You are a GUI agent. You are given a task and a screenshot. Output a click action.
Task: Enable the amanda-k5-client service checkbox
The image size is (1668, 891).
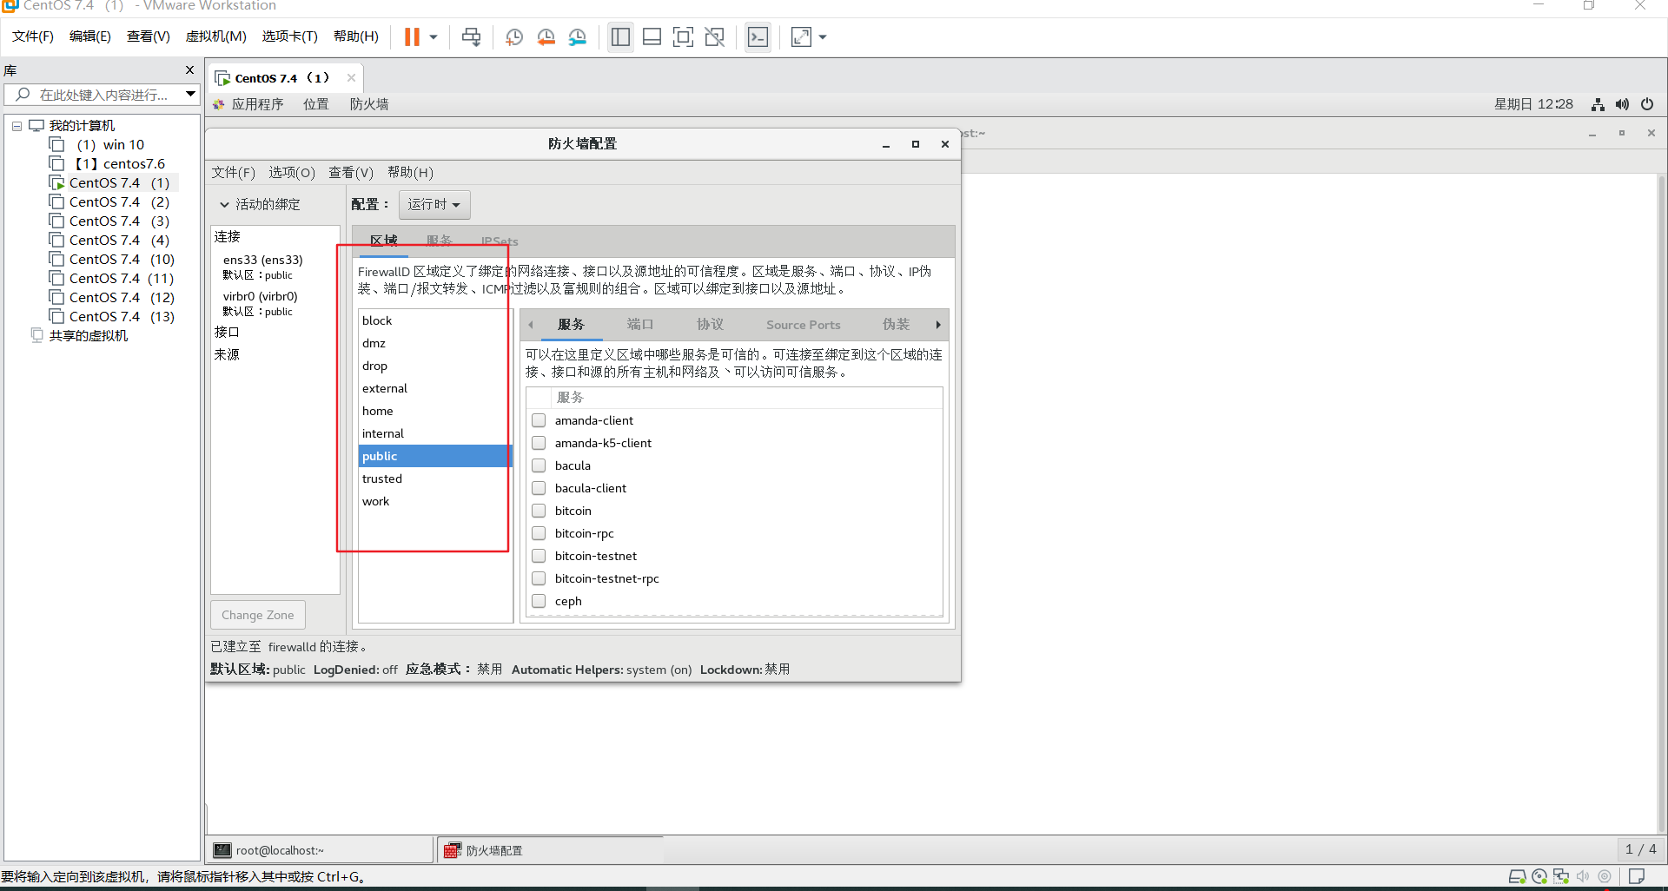click(x=539, y=443)
